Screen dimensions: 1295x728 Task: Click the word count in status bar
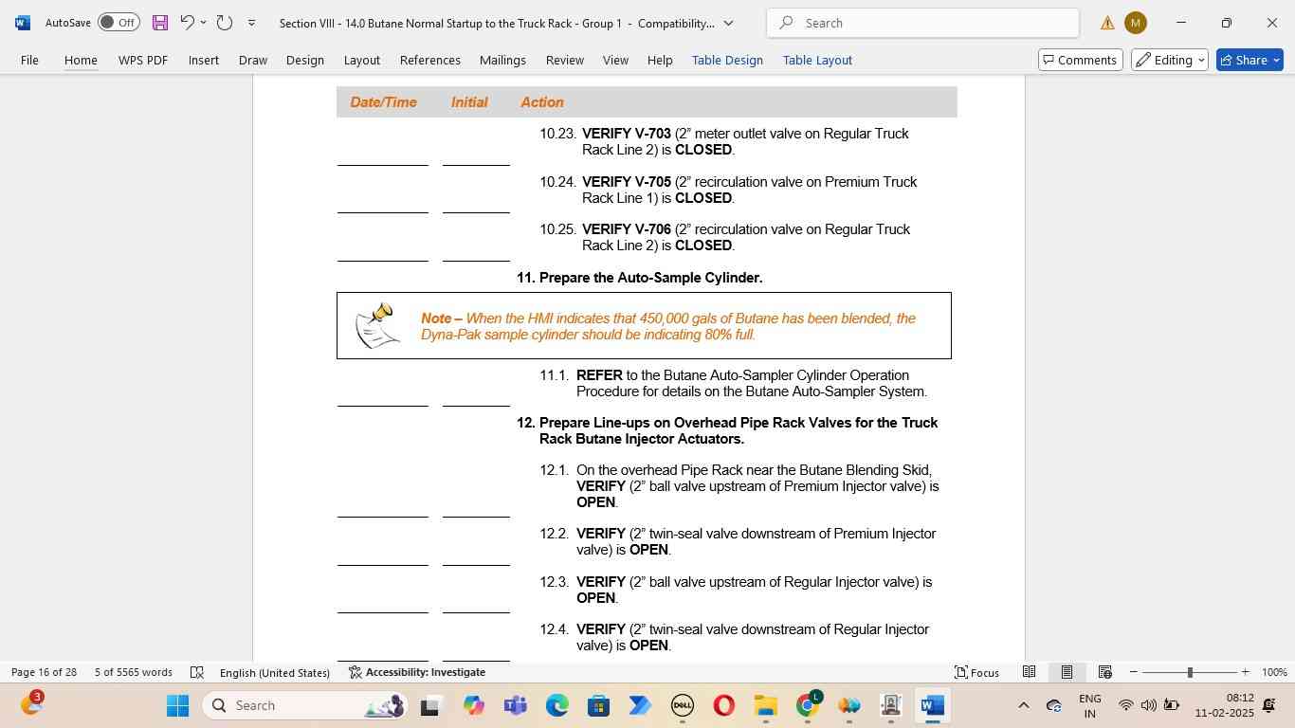click(x=134, y=672)
